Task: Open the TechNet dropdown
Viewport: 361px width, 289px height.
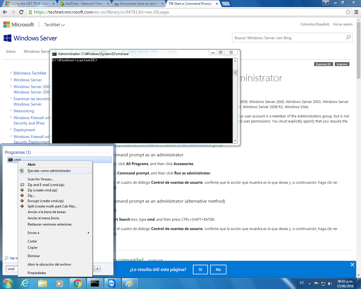Action: 54,25
